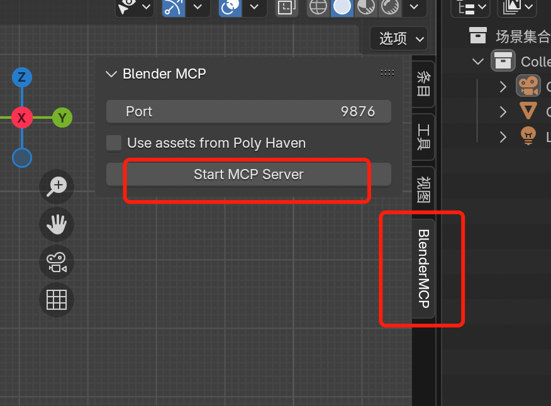The width and height of the screenshot is (551, 406).
Task: Collapse the Blender MCP panel
Action: [x=111, y=74]
